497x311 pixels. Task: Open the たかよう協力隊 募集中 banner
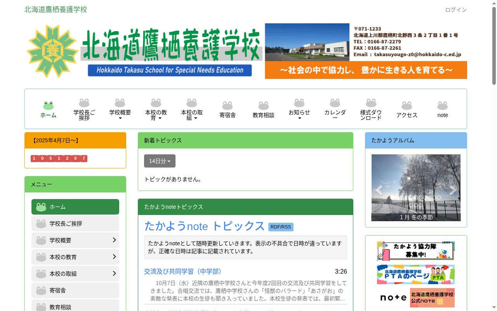click(416, 251)
